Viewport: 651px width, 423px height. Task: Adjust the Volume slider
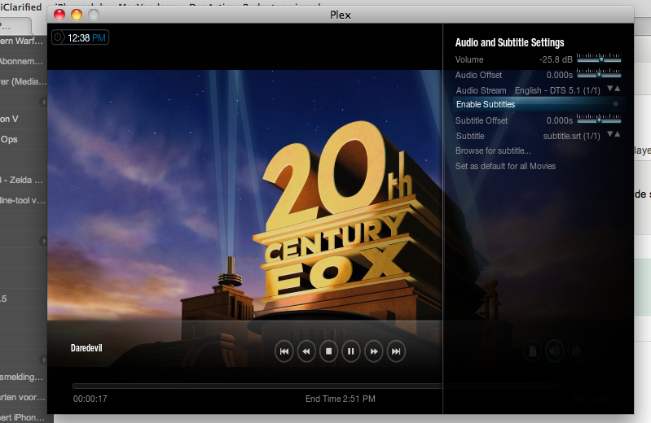[x=599, y=59]
